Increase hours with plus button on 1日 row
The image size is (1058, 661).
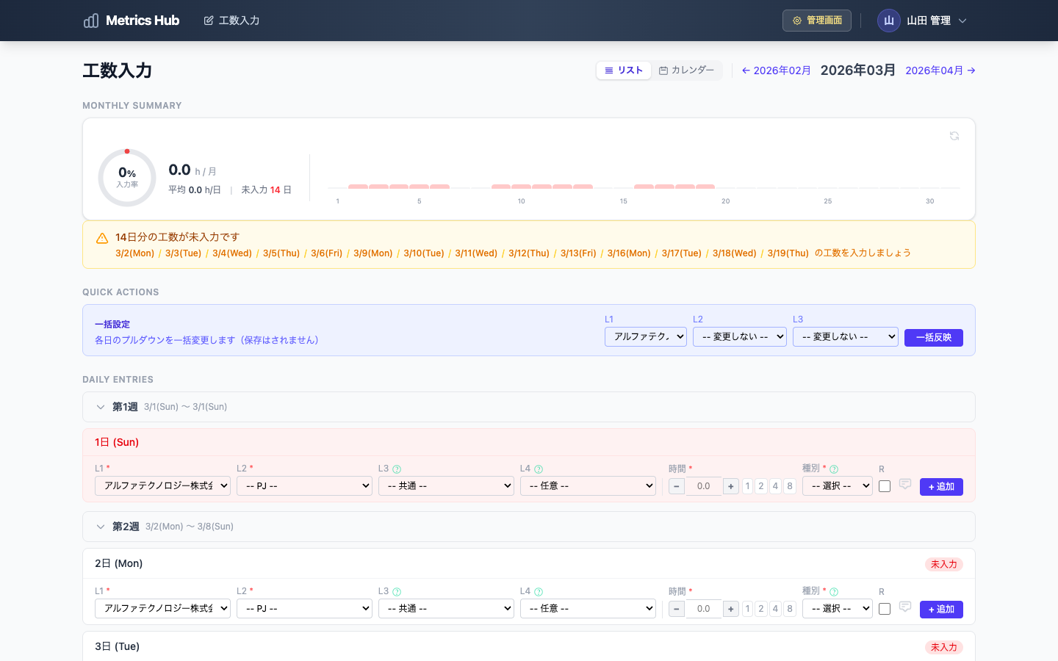click(x=730, y=486)
